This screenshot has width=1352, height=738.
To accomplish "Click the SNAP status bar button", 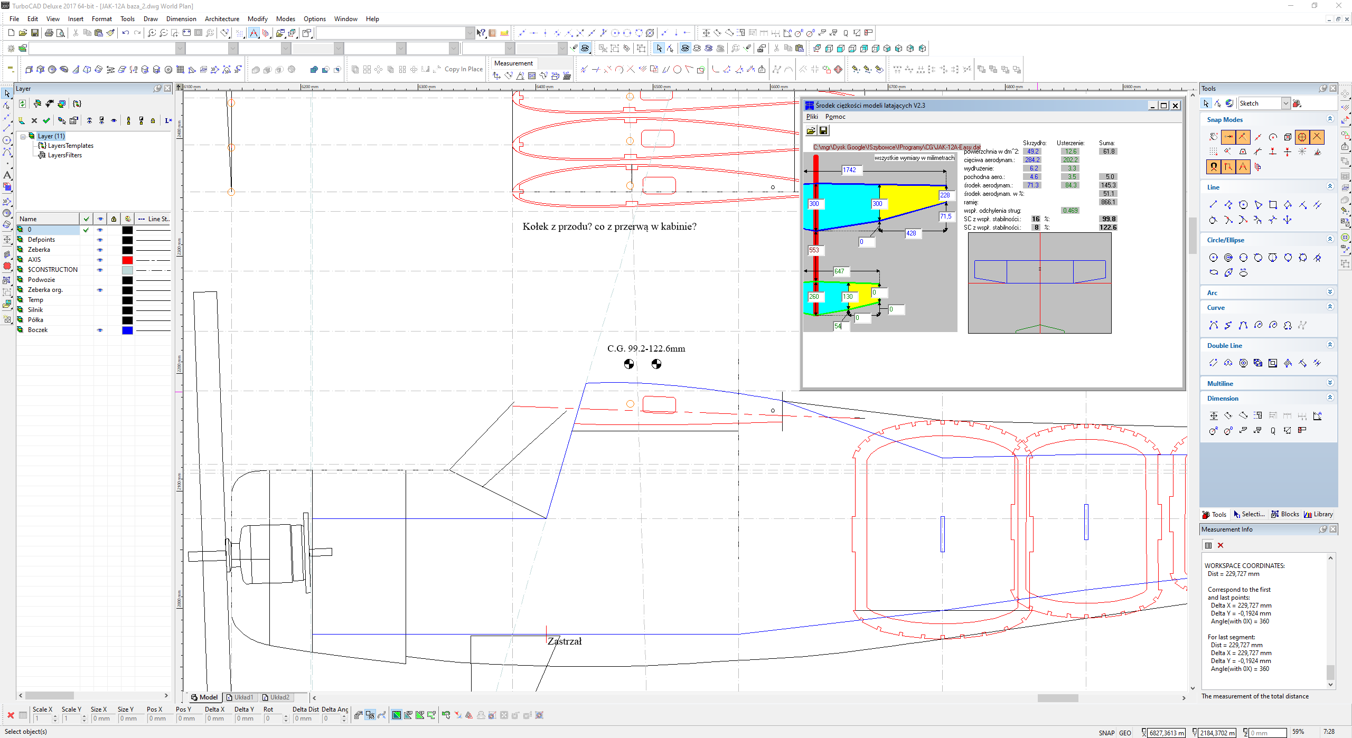I will coord(1106,733).
